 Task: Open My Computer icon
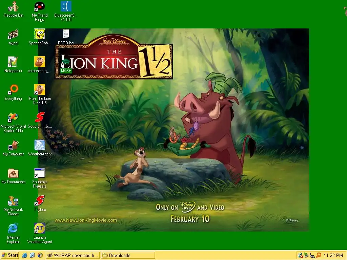(x=13, y=148)
